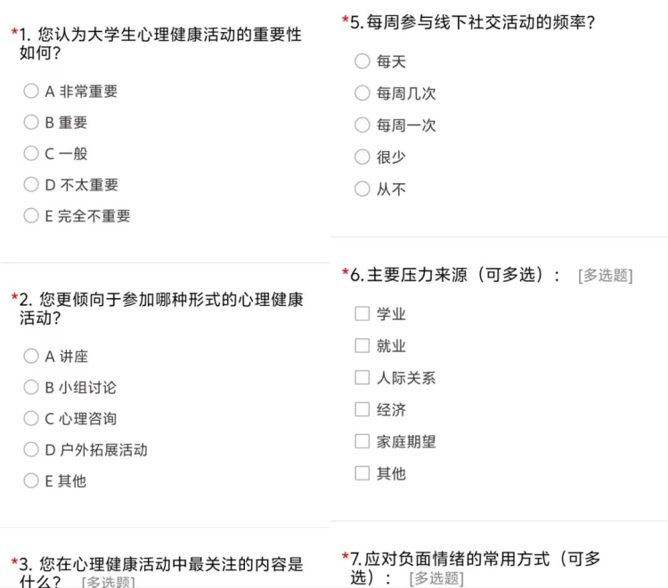
Task: Check the 学业 stress source box
Action: tap(362, 313)
